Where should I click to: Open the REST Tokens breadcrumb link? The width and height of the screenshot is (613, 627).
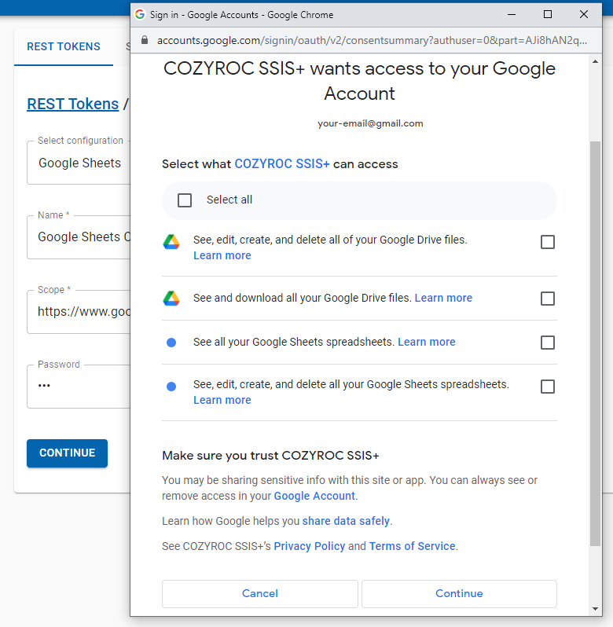coord(72,104)
